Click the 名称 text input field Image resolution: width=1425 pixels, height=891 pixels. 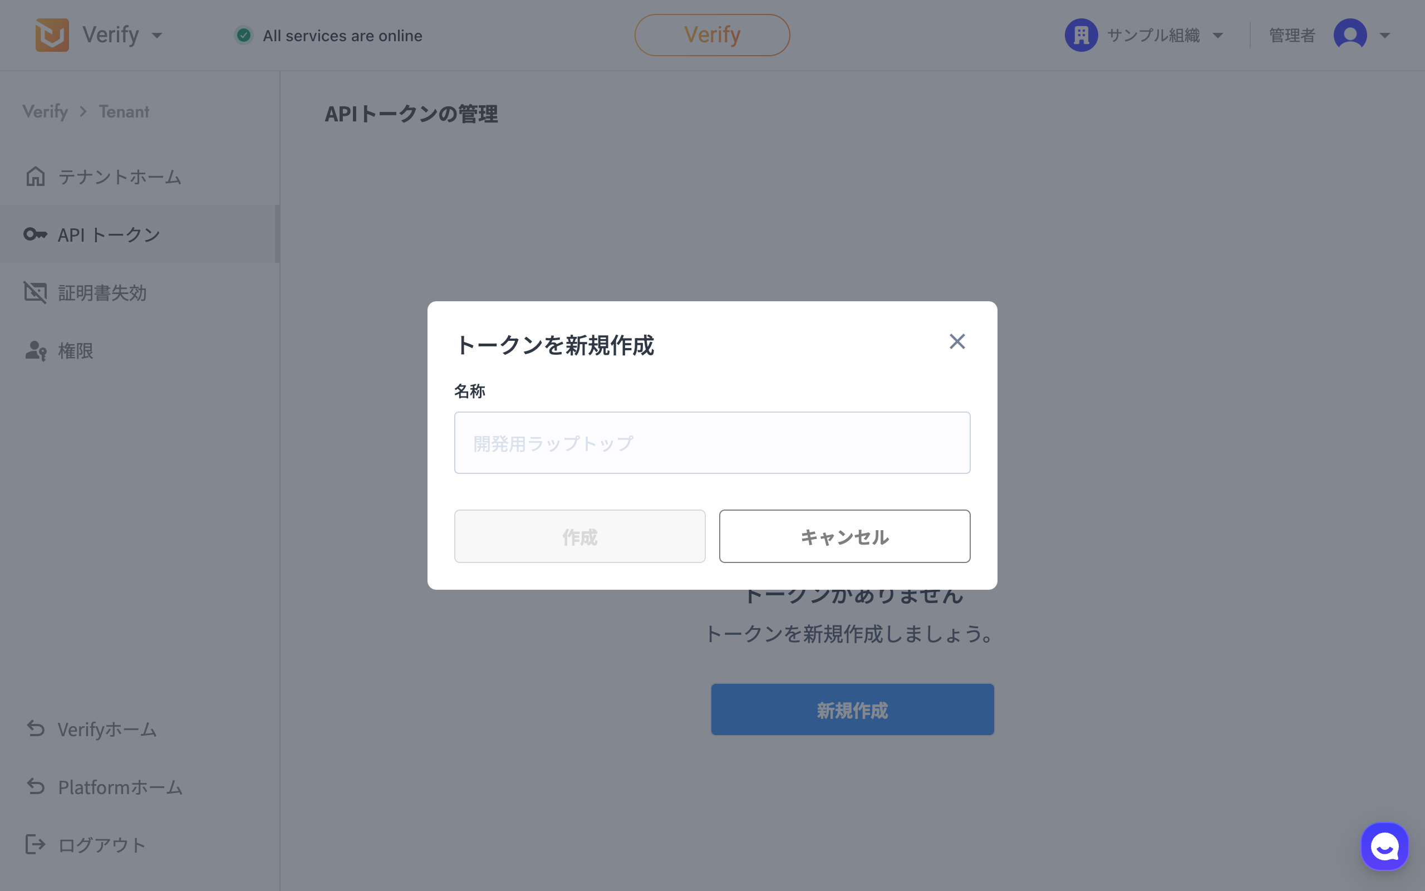coord(712,443)
